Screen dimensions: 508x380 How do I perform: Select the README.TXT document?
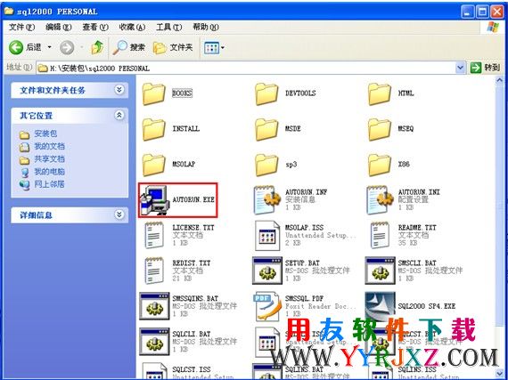tap(403, 235)
